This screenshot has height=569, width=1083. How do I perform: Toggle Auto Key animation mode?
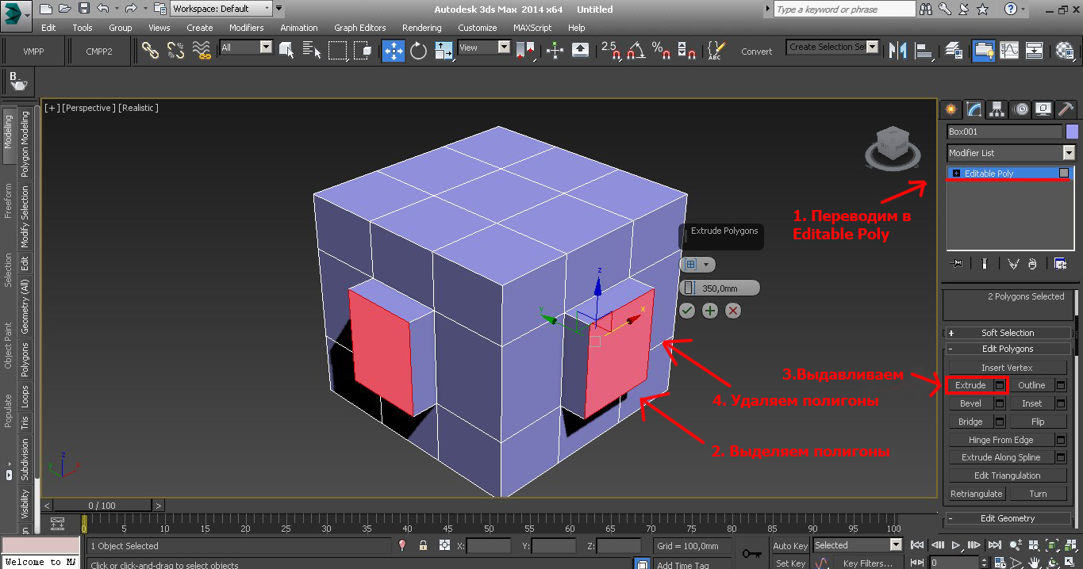click(x=789, y=545)
